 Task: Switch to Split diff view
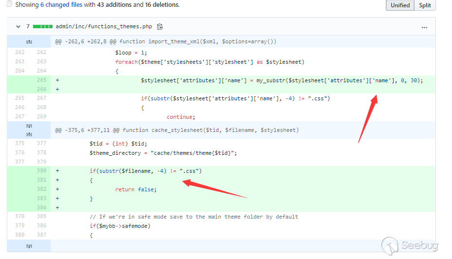pos(425,5)
